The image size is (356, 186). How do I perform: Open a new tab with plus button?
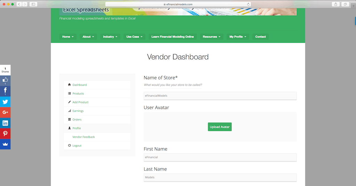(x=354, y=6)
